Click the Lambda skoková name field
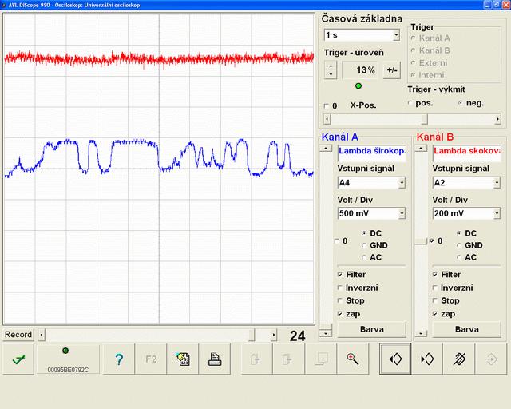511x409 pixels. (466, 151)
